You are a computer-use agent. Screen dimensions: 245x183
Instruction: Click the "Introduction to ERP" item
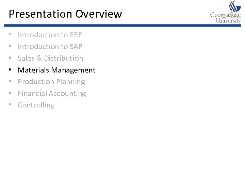tap(50, 35)
